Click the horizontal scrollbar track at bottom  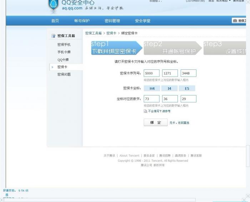click(x=100, y=200)
